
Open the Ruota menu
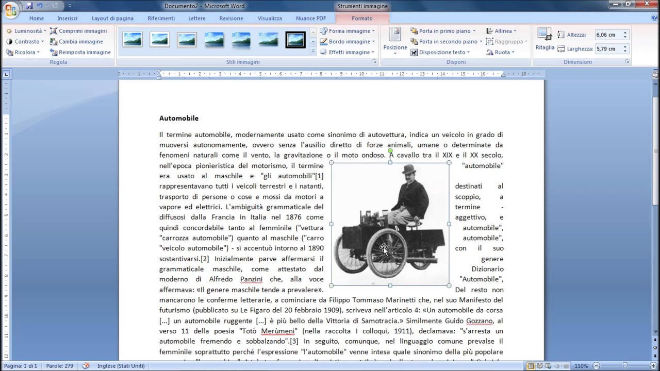(500, 52)
